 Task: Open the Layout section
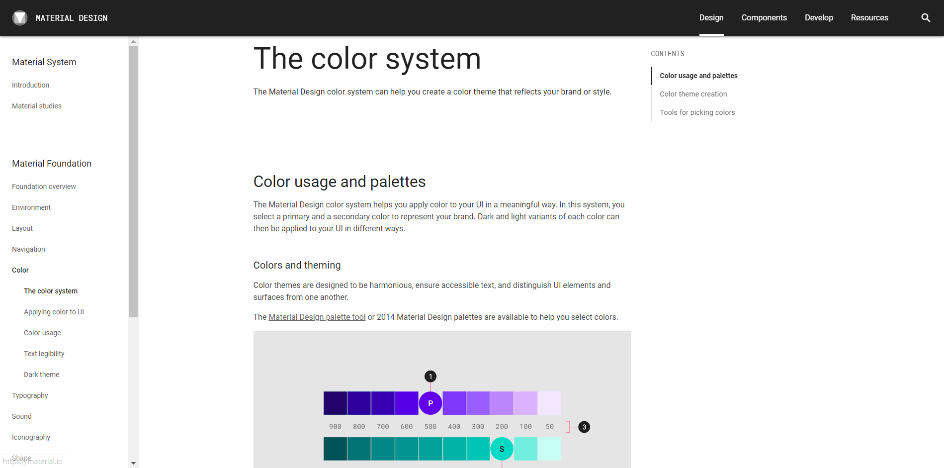[22, 228]
